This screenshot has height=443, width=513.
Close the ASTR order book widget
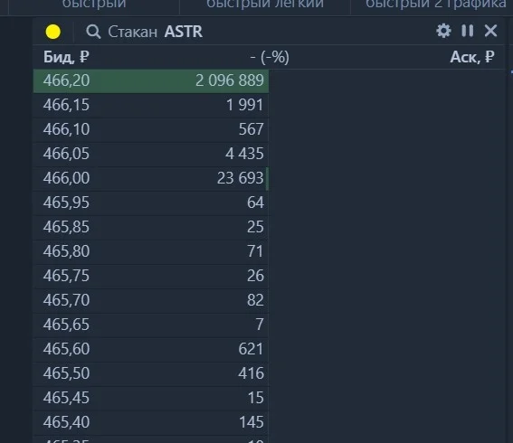coord(490,31)
